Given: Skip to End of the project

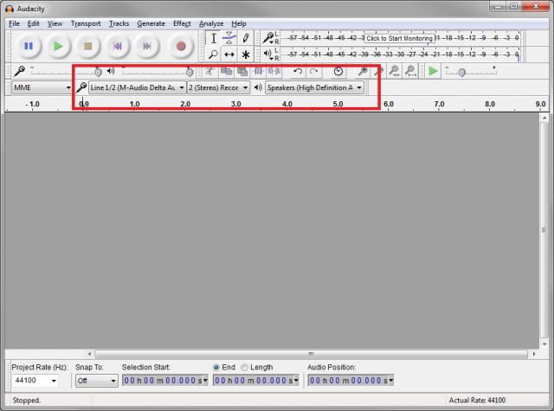Looking at the screenshot, I should (147, 46).
